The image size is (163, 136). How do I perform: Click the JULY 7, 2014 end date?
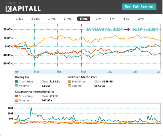point(145,29)
